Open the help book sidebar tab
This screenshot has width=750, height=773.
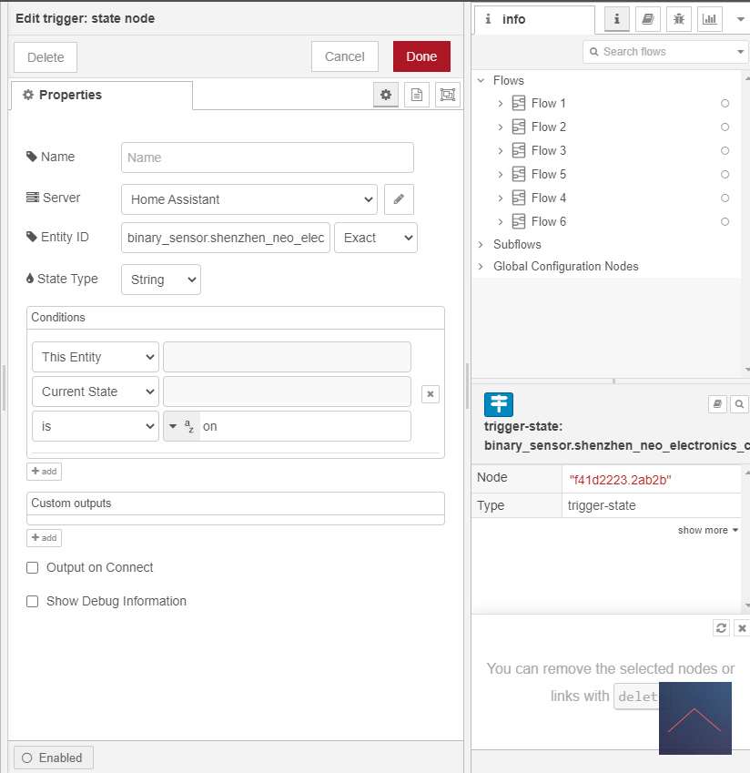pyautogui.click(x=647, y=18)
